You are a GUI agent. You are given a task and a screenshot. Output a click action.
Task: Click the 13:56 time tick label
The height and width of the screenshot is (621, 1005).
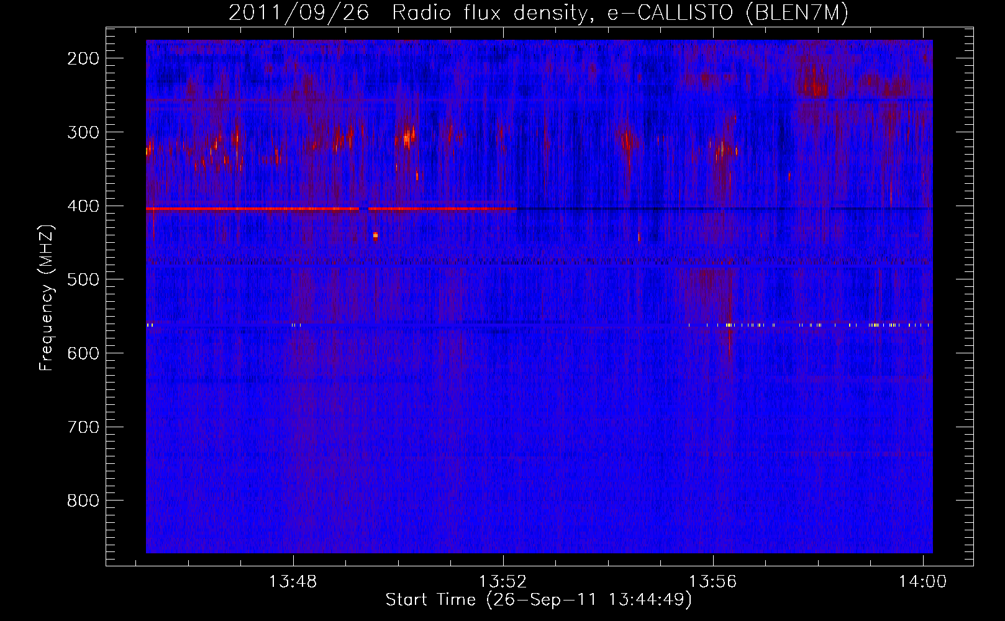point(712,582)
